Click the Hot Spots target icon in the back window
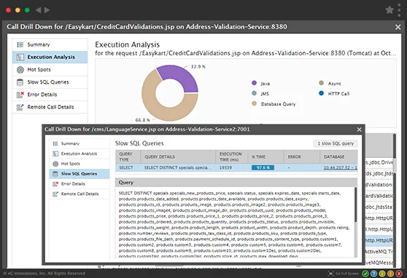The image size is (407, 278). tap(20, 70)
